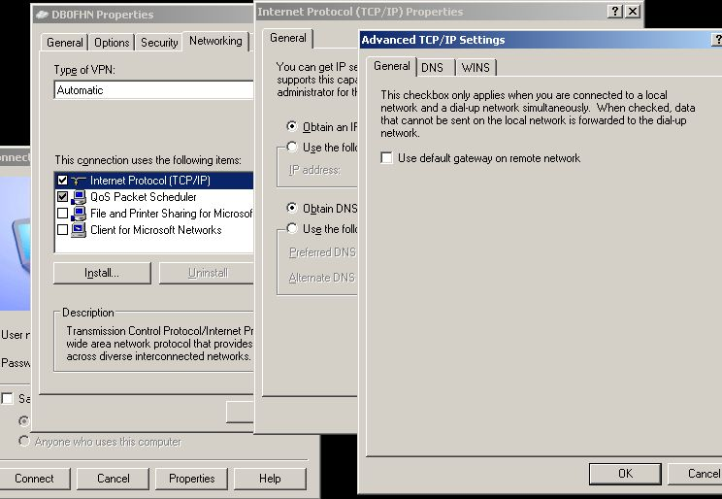Check Client for Microsoft Networks checkbox
The image size is (722, 499).
click(63, 230)
